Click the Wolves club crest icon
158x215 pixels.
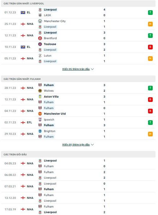(x=40, y=91)
